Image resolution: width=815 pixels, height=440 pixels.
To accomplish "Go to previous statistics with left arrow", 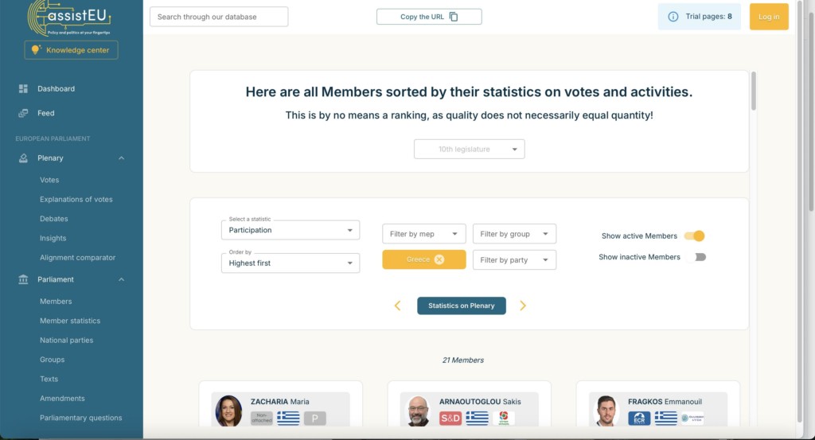I will (397, 306).
